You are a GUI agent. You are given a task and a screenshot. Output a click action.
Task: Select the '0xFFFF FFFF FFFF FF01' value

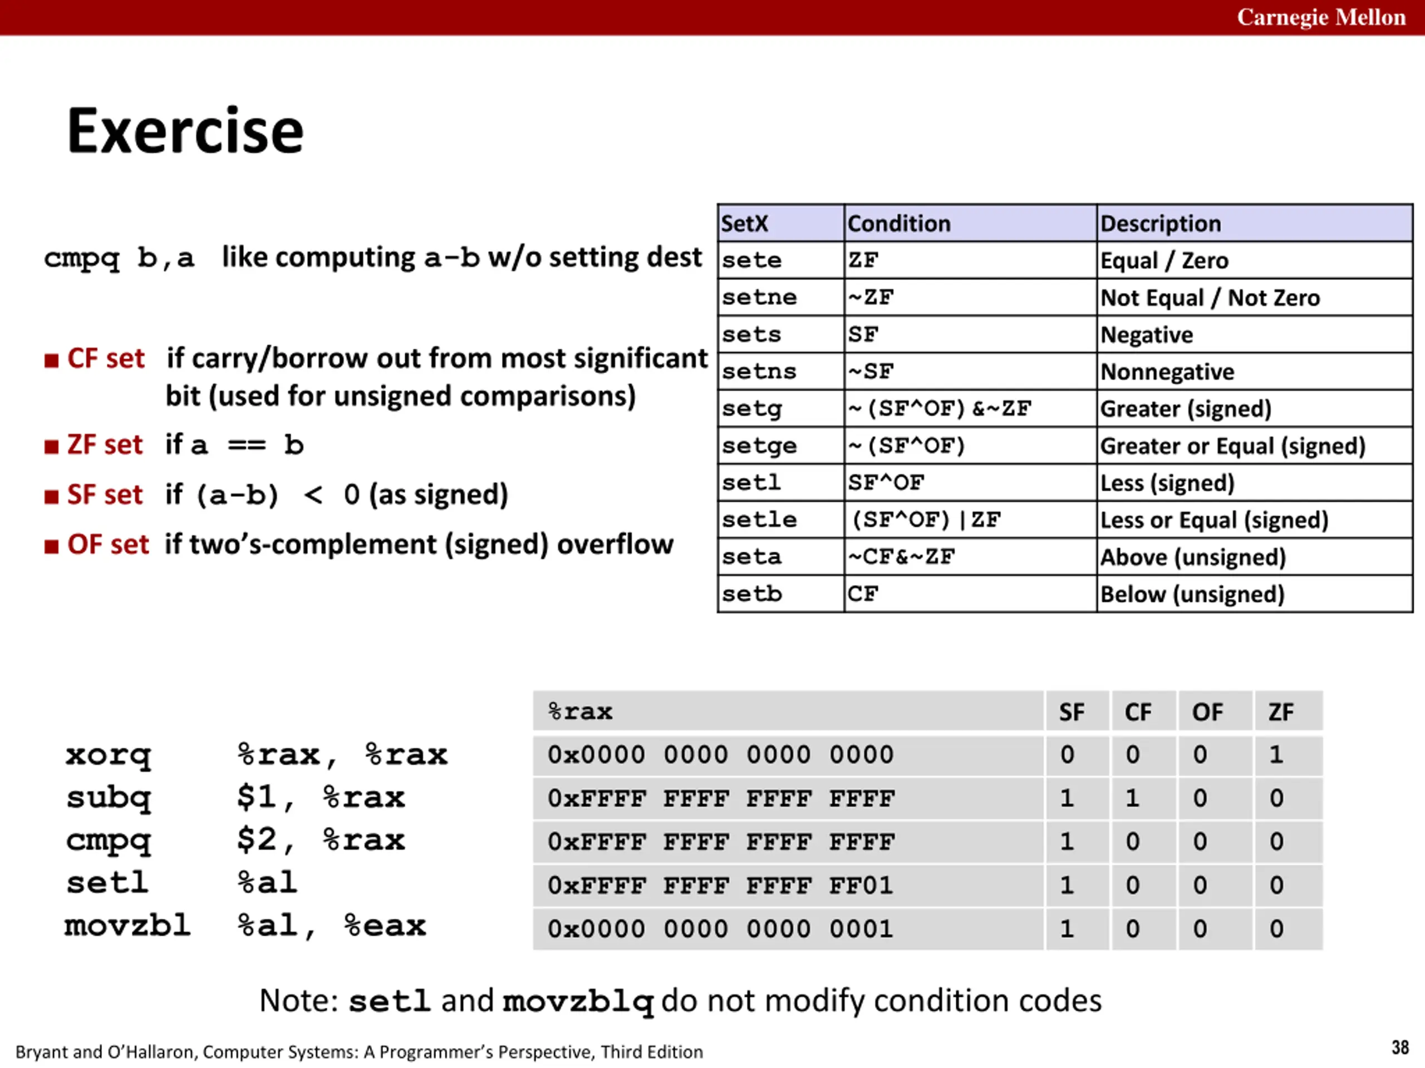click(x=721, y=886)
